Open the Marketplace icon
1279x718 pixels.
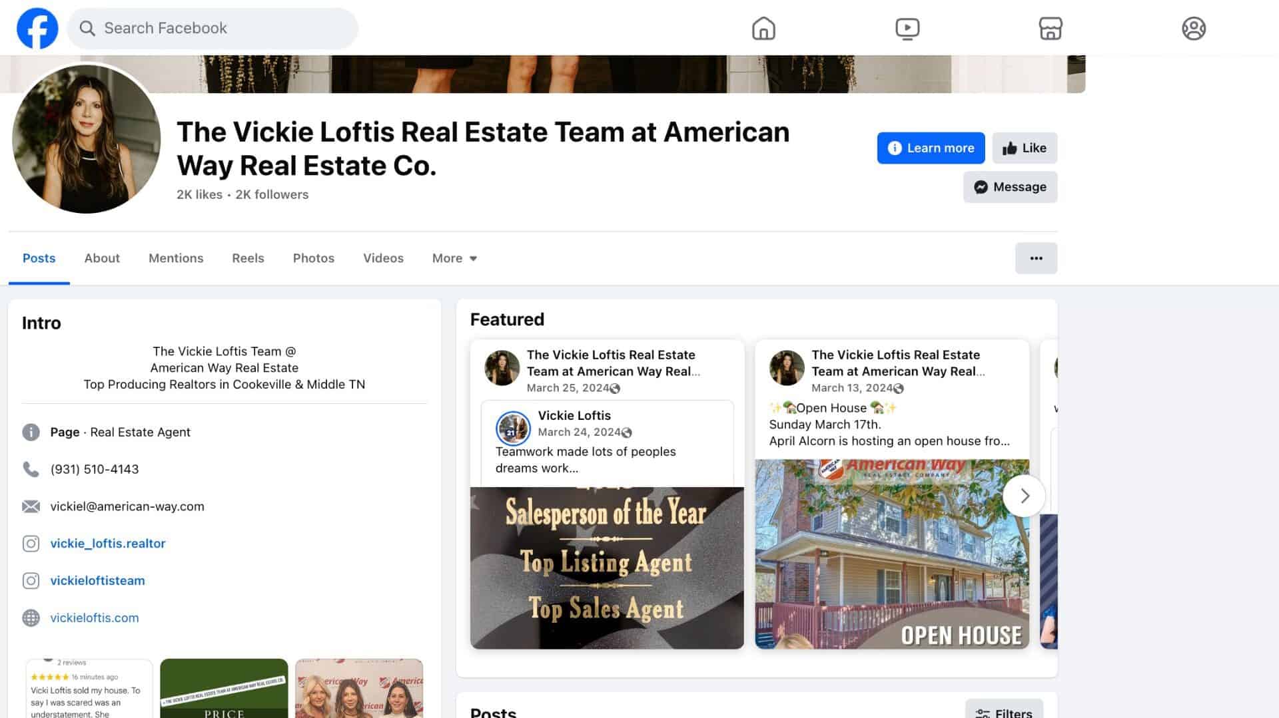pos(1051,29)
